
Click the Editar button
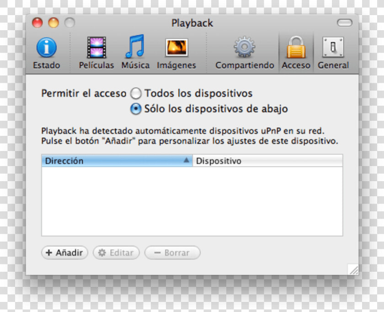pyautogui.click(x=116, y=253)
